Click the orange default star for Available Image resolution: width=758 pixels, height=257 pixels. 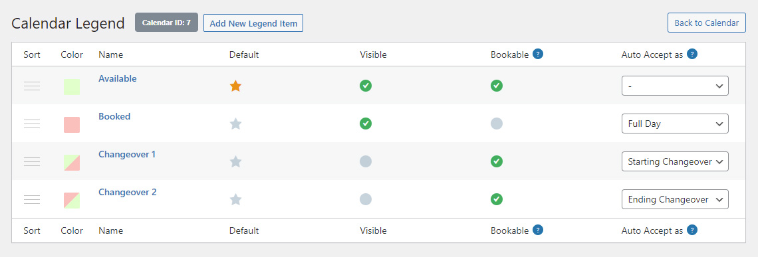(235, 86)
